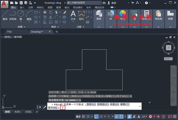Viewport: 178px width, 120px height.
Task: Toggle annotation auto-scale in status bar
Action: point(134,117)
